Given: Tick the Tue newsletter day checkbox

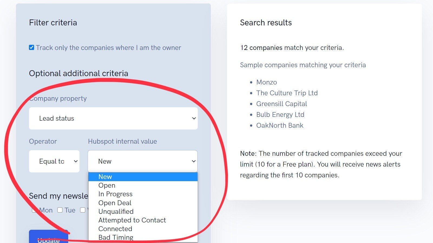Looking at the screenshot, I should click(60, 210).
